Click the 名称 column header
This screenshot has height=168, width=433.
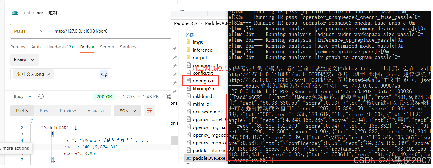click(x=189, y=35)
